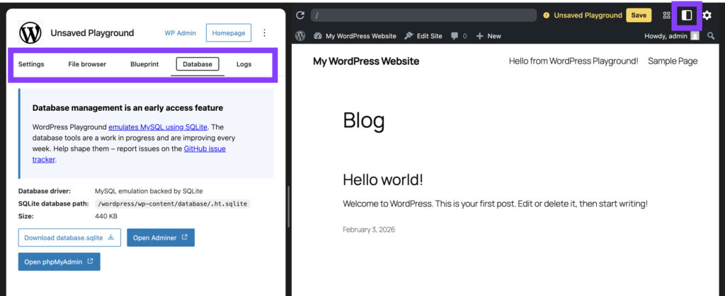Follow the 'emulates MySQL using SQLite' link
This screenshot has height=296, width=725.
158,126
